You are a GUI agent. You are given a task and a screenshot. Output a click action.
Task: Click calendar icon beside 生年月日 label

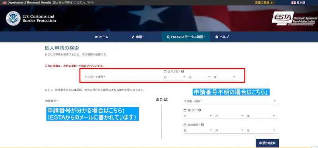click(165, 71)
